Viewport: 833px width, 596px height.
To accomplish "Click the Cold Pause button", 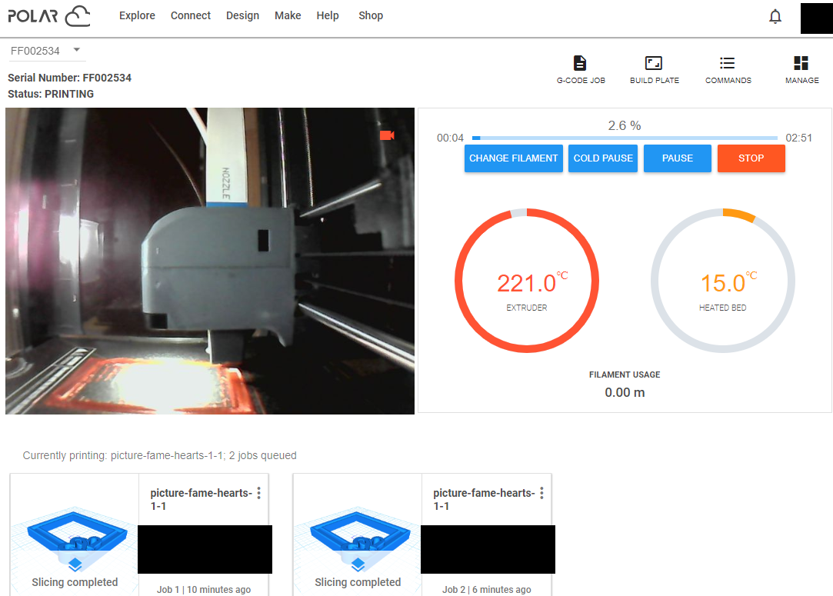I will pos(603,158).
